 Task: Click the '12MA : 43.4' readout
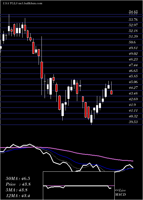pos(18,195)
